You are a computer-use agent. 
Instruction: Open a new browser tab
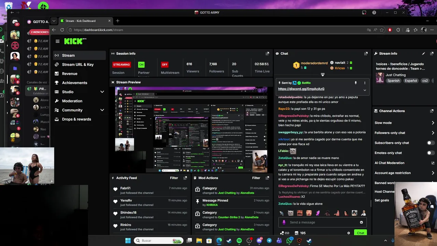[x=117, y=21]
